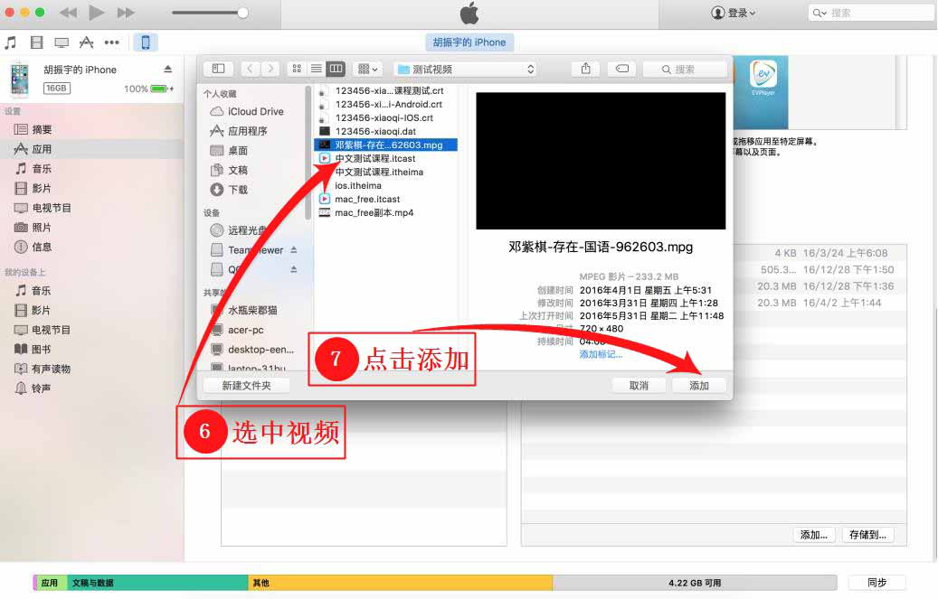Screen dimensions: 938x599
Task: Click the 取消 button in file dialog
Action: [639, 385]
